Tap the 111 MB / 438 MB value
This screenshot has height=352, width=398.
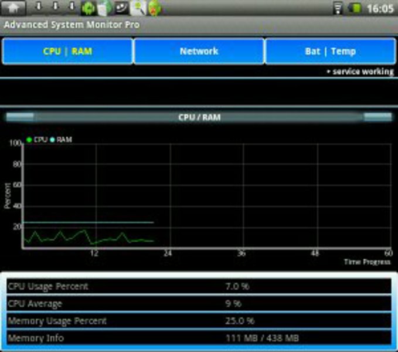pos(263,338)
